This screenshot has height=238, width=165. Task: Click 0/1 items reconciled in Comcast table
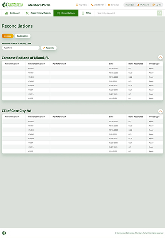click(130, 98)
